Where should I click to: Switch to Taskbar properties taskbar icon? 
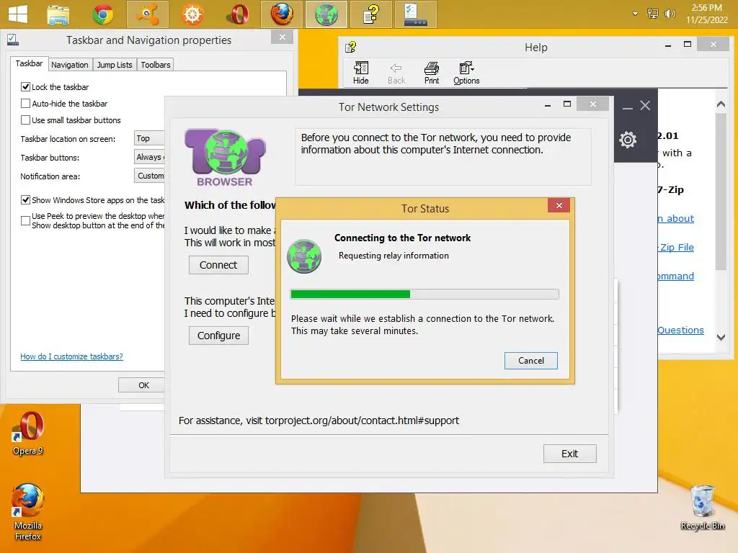click(x=416, y=14)
